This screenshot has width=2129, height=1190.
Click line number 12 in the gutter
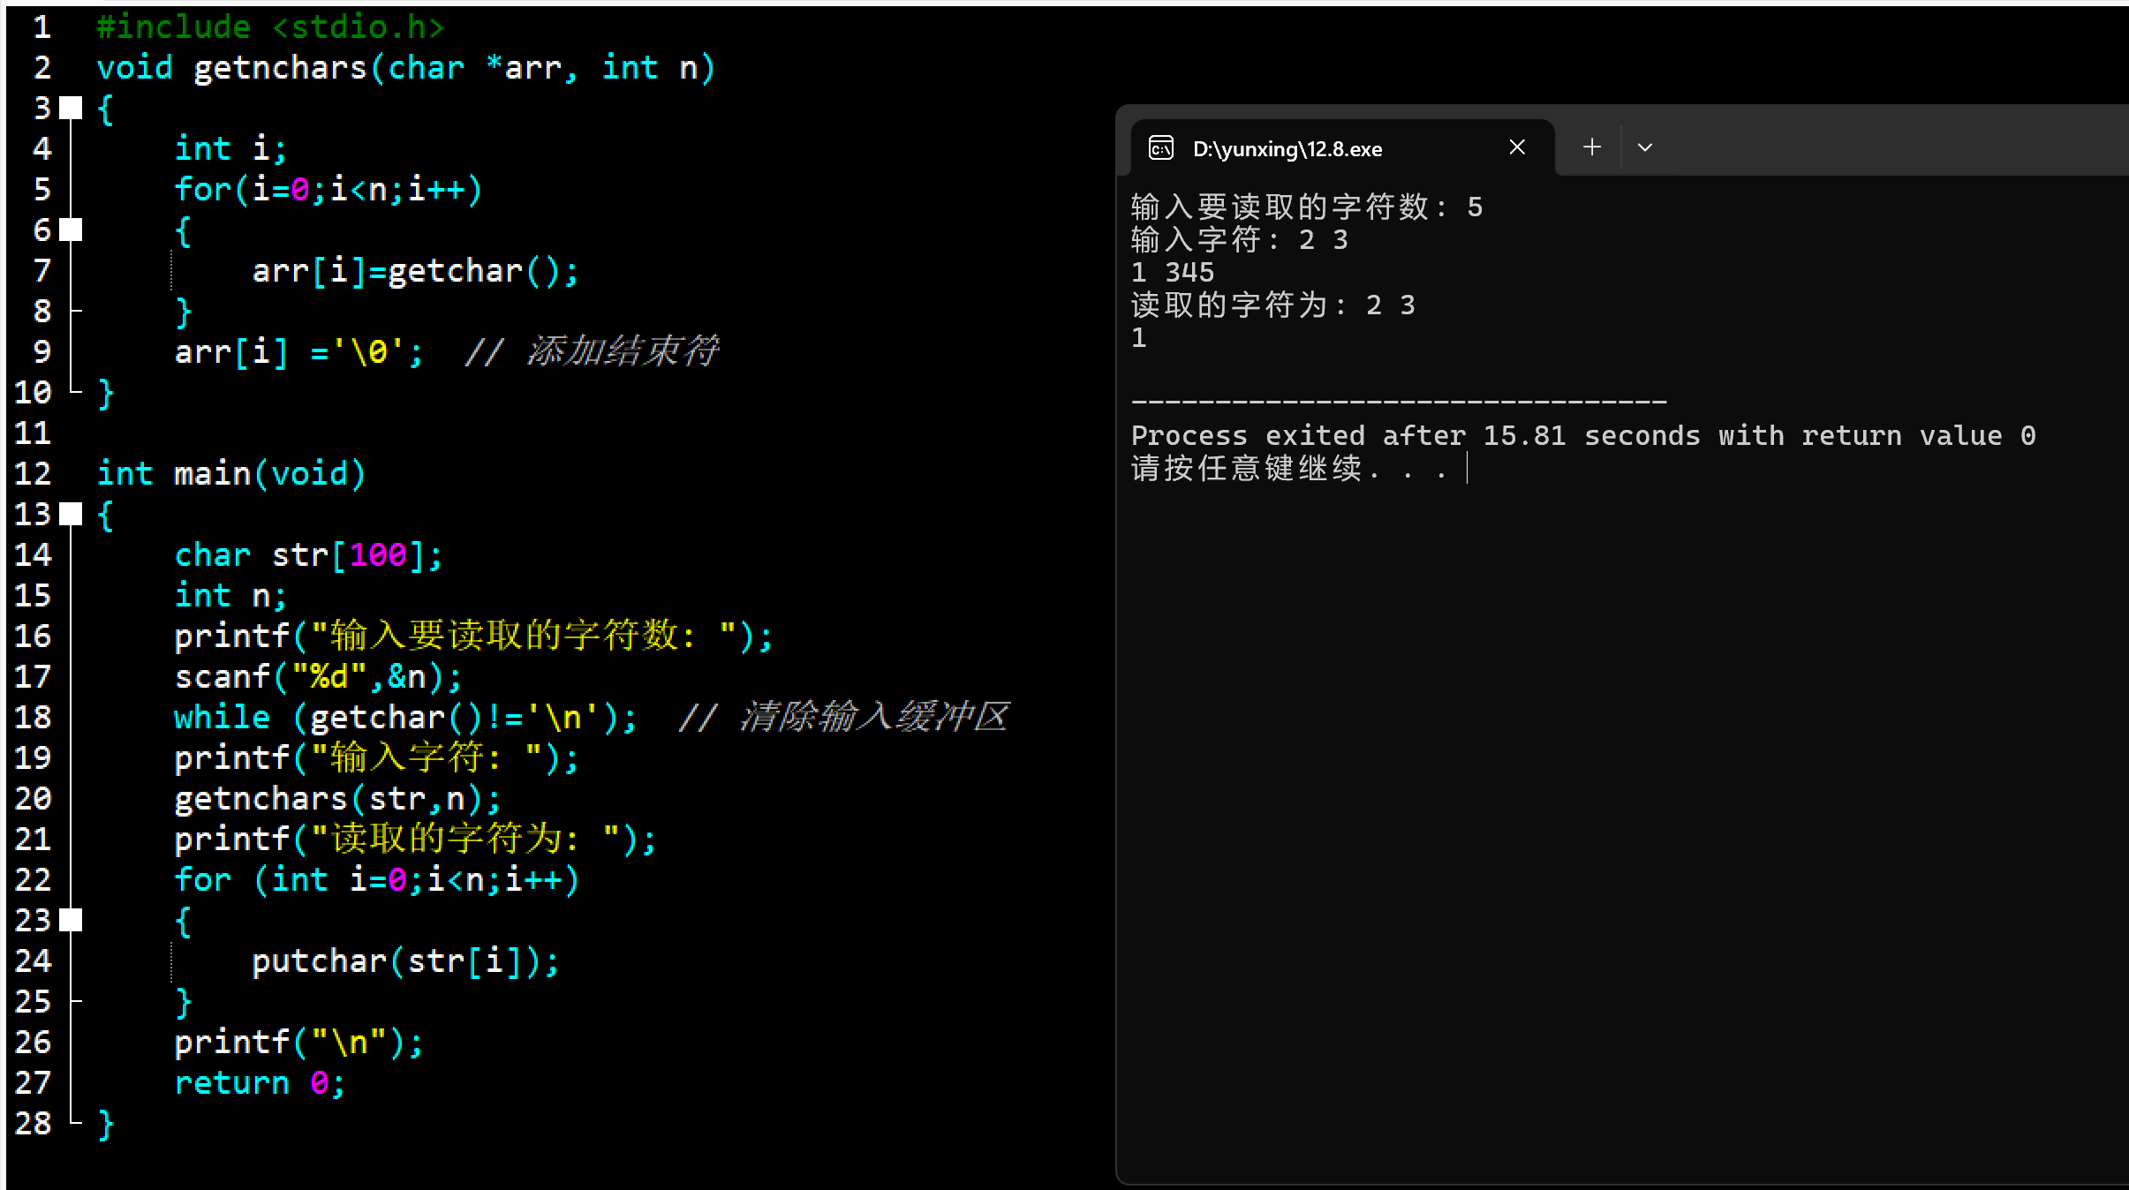[x=33, y=474]
